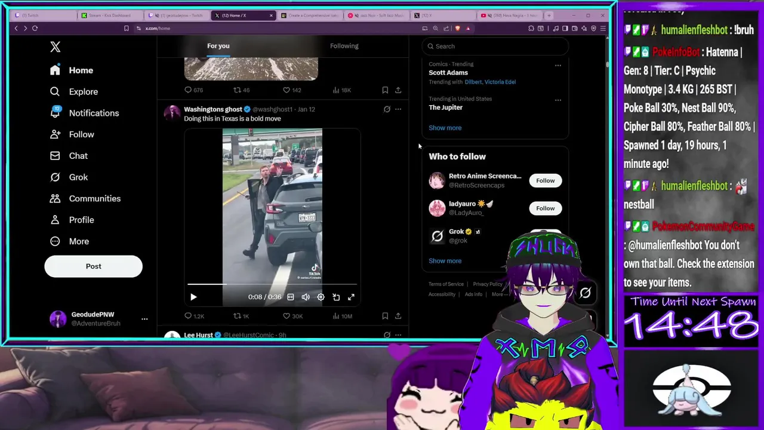This screenshot has width=764, height=430.
Task: Open Washingtons ghost profile avatar
Action: pyautogui.click(x=172, y=113)
